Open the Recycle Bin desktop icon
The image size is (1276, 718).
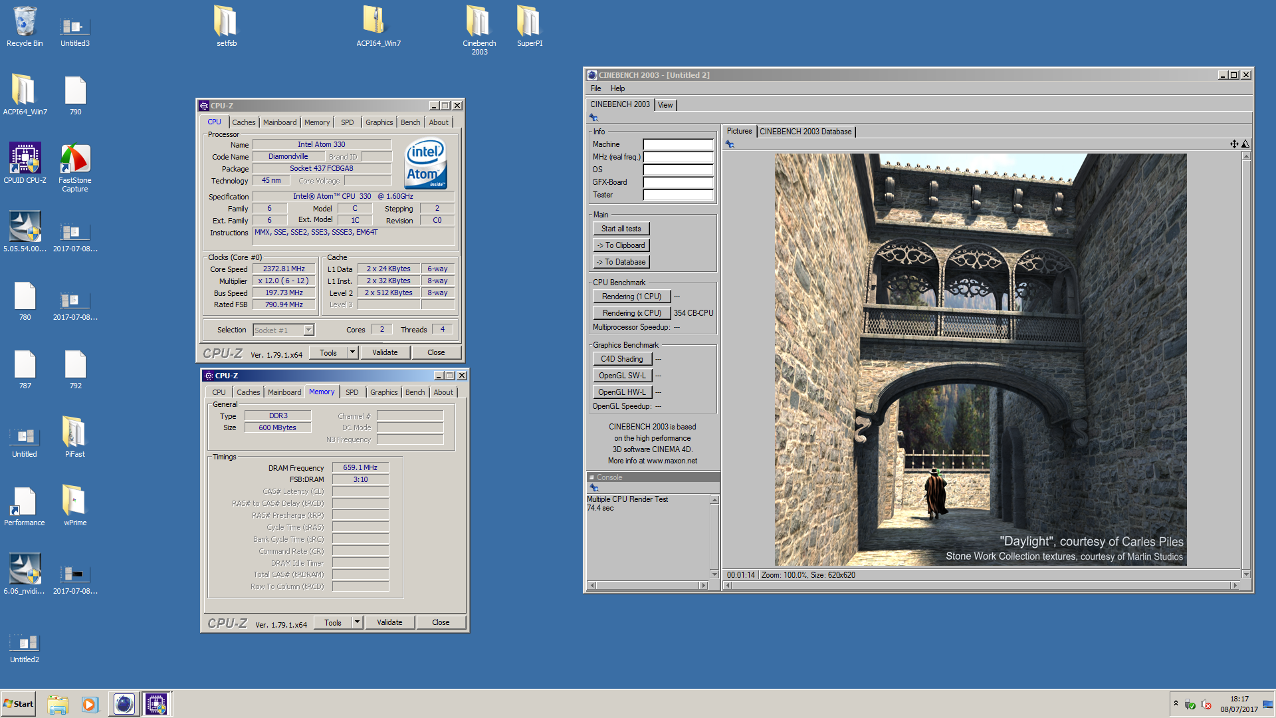[25, 27]
